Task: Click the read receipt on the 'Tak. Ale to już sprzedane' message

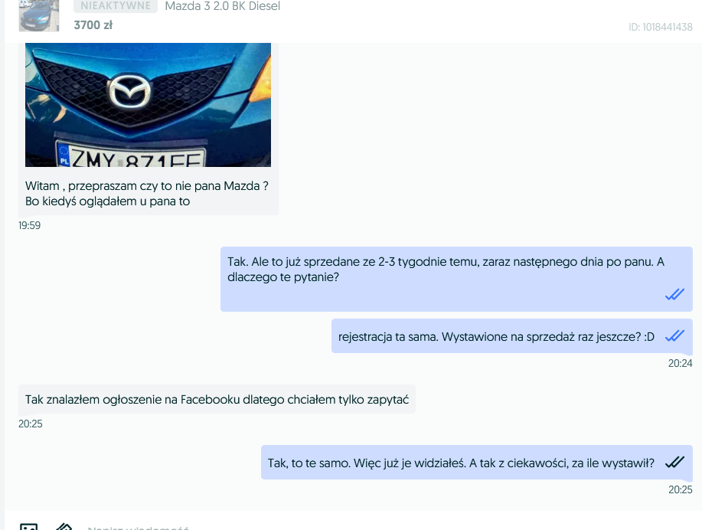Action: (674, 294)
